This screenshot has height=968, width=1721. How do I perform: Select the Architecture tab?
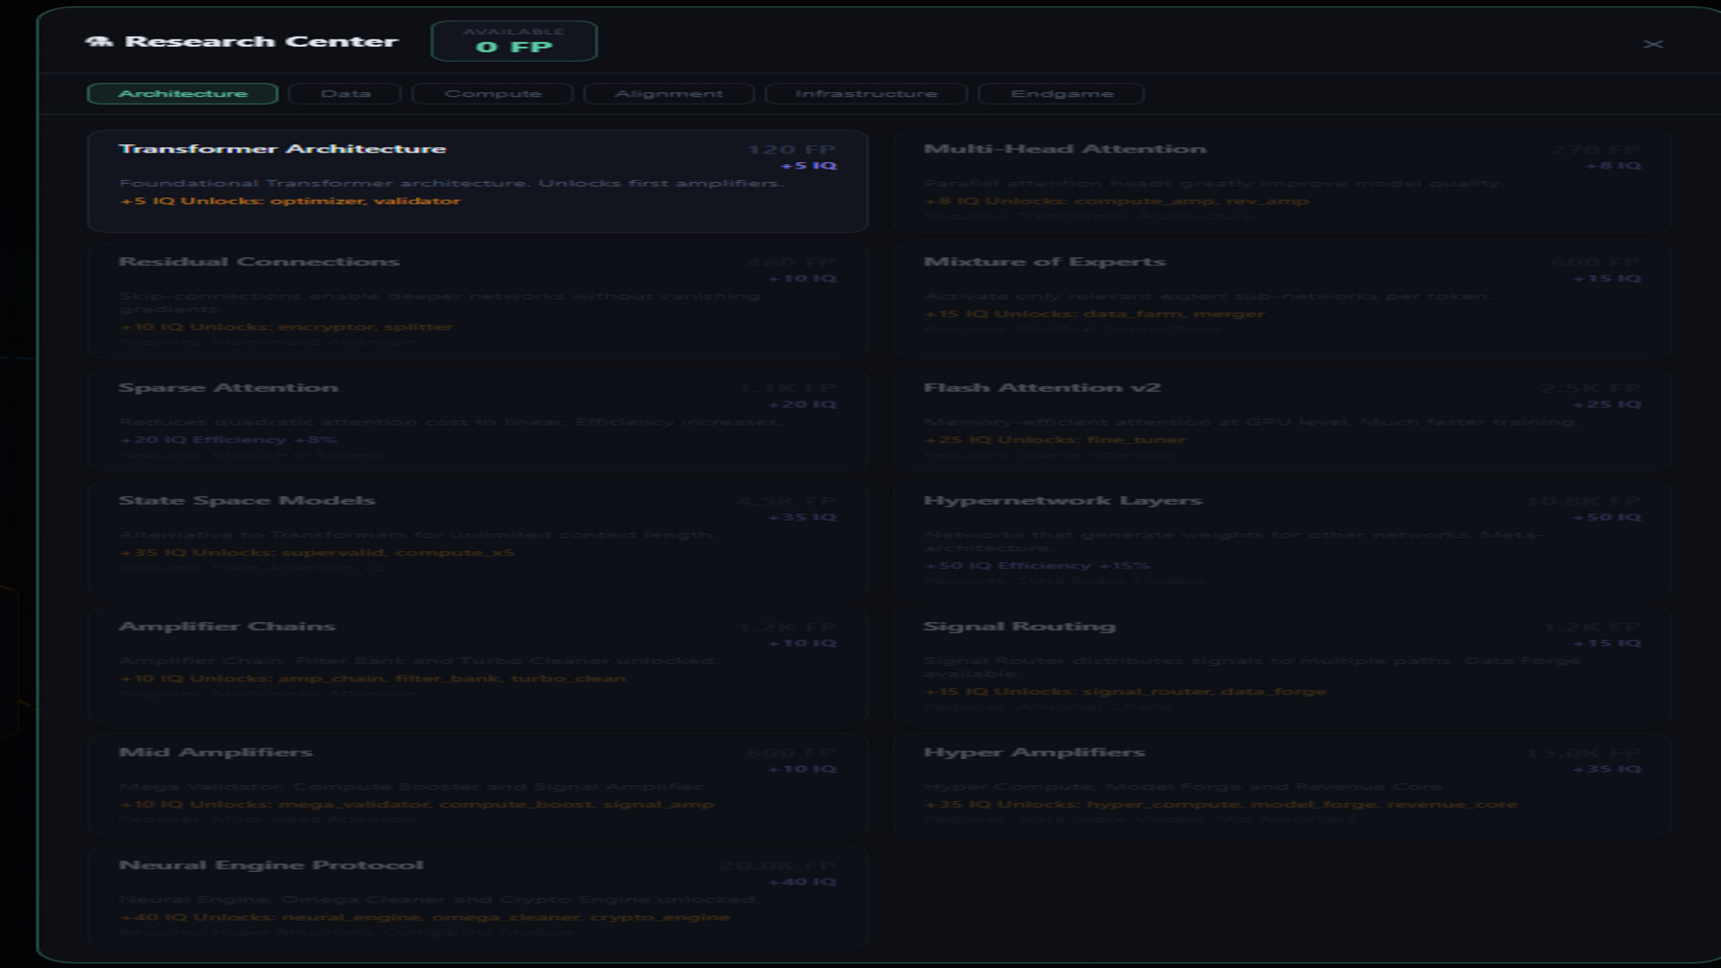pyautogui.click(x=183, y=94)
